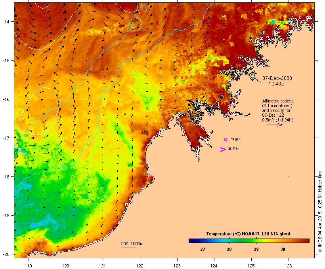Click the magenta drifter arrowhead legend symbol
Image resolution: width=325 pixels, height=269 pixels.
223,150
